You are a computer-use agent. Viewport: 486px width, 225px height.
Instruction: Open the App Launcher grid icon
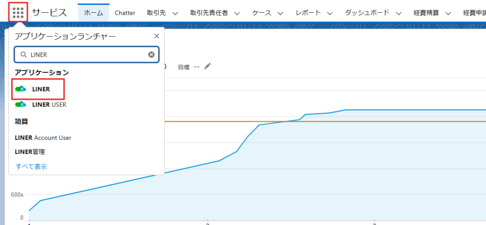click(x=18, y=12)
